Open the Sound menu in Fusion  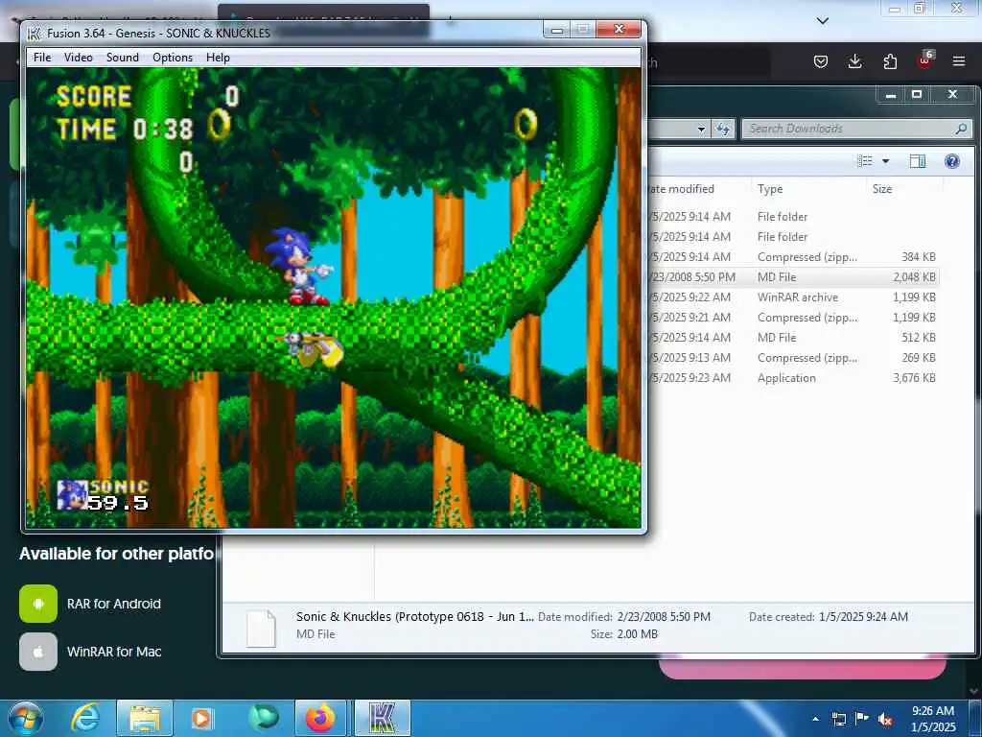click(x=122, y=57)
